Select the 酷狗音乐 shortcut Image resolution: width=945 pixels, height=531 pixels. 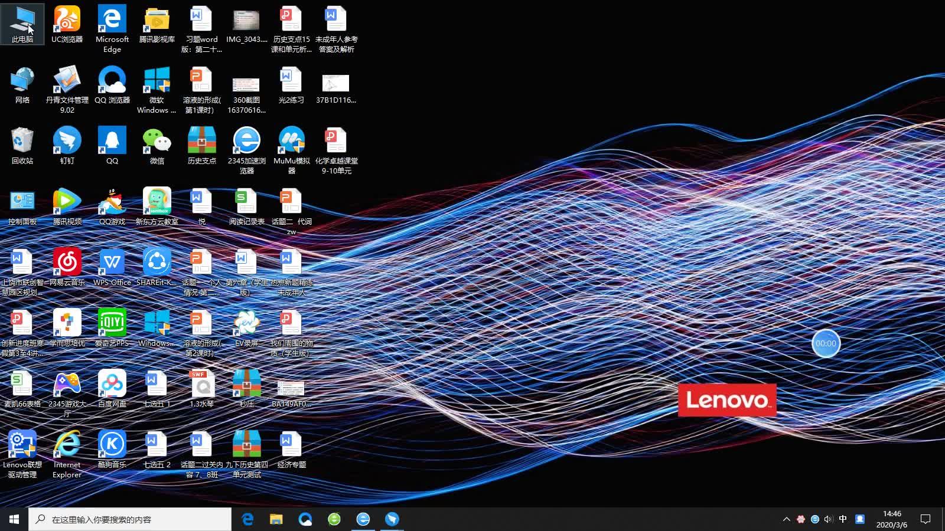[112, 450]
